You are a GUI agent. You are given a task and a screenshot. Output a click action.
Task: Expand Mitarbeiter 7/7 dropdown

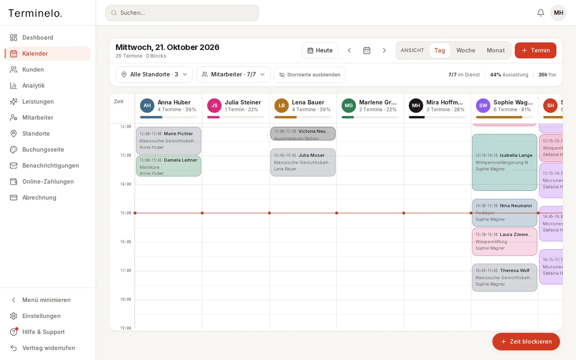pyautogui.click(x=234, y=74)
